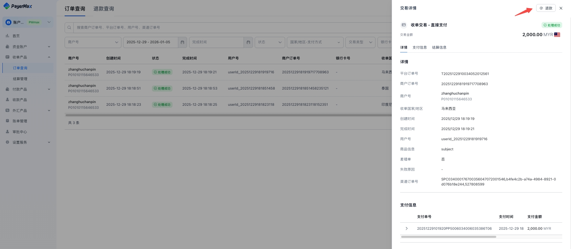Click the table horizontal scrollbar
Viewport: 571px width, 249px height.
(228, 115)
